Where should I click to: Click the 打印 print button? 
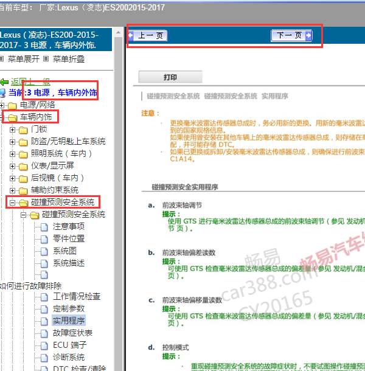(170, 77)
